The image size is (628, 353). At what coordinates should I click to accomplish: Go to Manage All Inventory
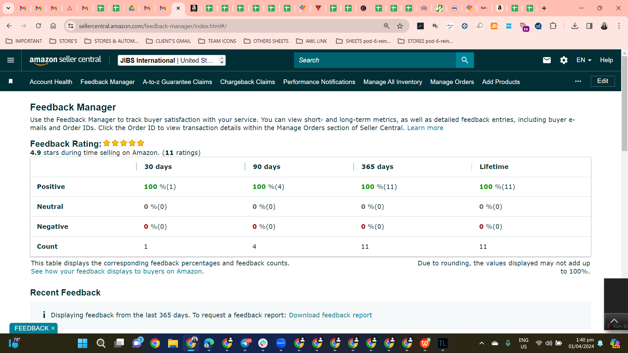pos(393,82)
